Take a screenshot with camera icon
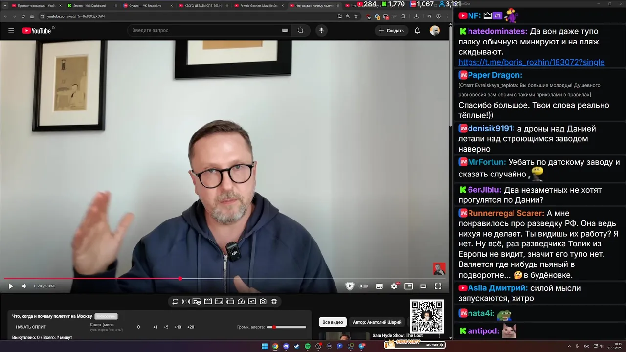Screen dimensions: 626x352 263,301
